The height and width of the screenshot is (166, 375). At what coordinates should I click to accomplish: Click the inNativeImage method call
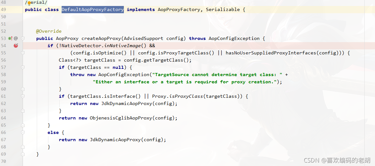click(123, 46)
